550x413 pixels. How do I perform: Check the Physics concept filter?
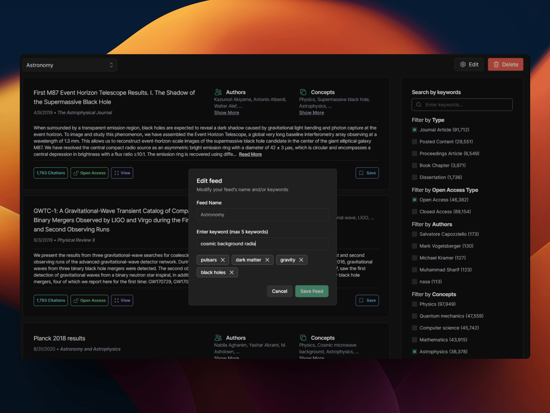point(415,304)
